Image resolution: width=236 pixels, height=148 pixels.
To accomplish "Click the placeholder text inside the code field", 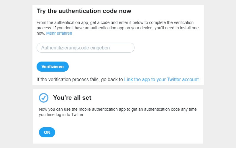I will click(76, 48).
